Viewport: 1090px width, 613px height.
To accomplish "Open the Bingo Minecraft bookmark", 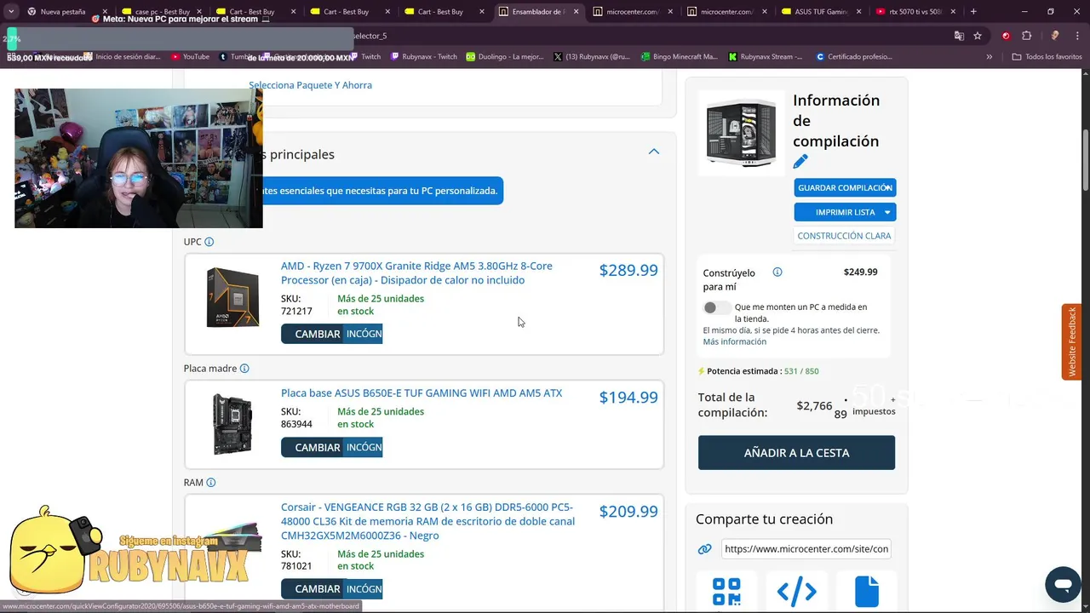I will pos(680,57).
